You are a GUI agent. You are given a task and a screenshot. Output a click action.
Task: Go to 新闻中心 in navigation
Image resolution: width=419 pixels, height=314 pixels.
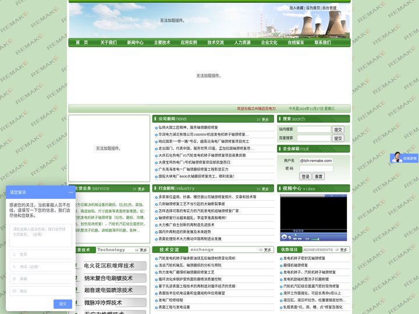[x=135, y=42]
